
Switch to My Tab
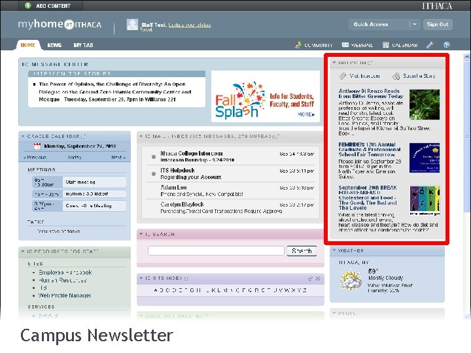(83, 45)
